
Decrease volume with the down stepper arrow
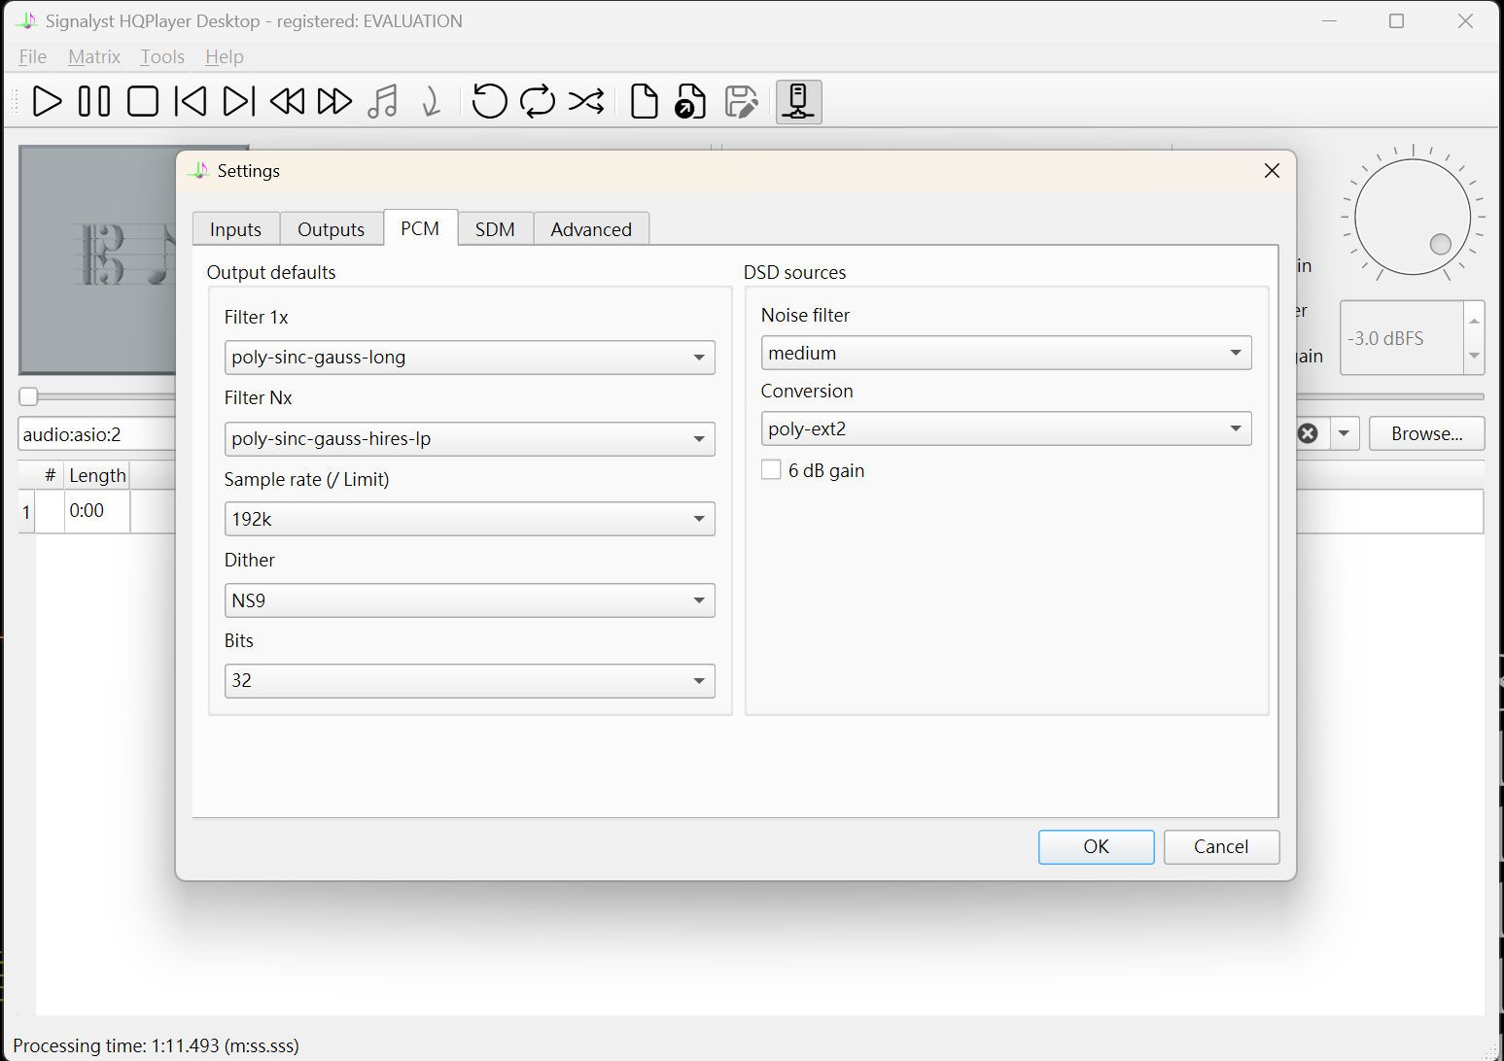[x=1475, y=356]
